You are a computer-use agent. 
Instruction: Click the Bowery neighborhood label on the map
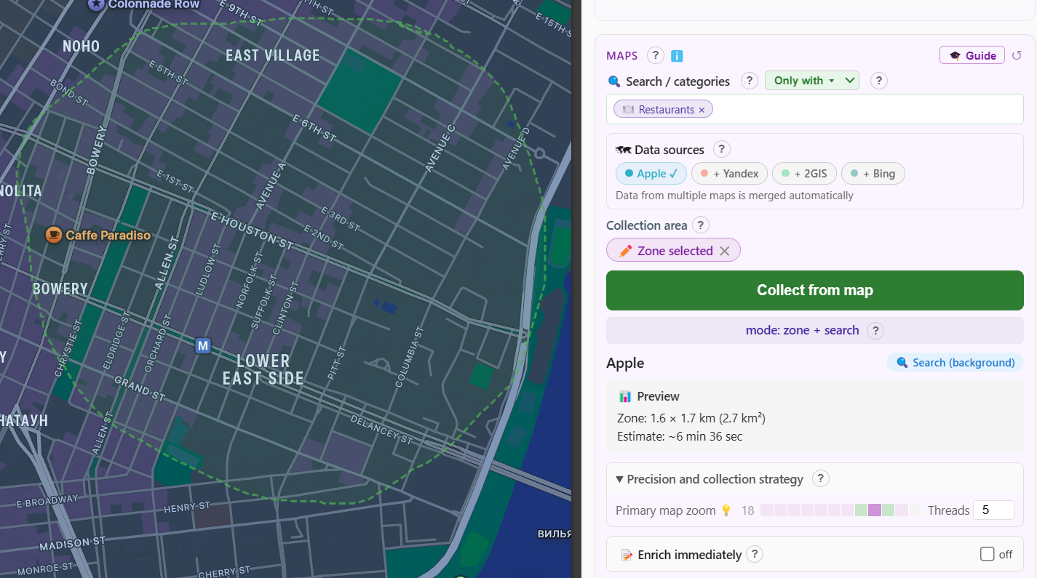(x=60, y=289)
